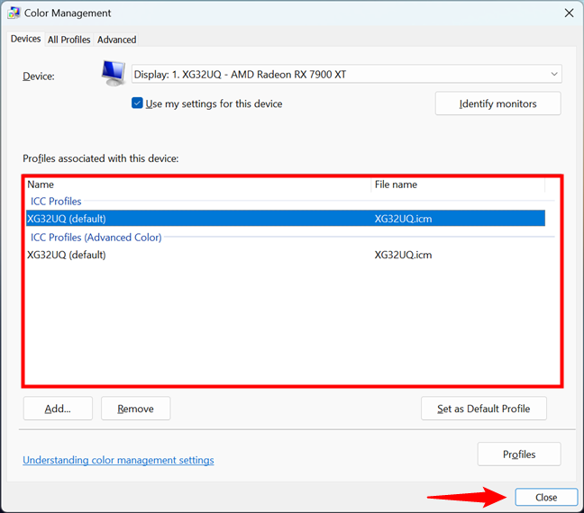This screenshot has height=513, width=584.
Task: Open the All Profiles tab
Action: pyautogui.click(x=68, y=40)
